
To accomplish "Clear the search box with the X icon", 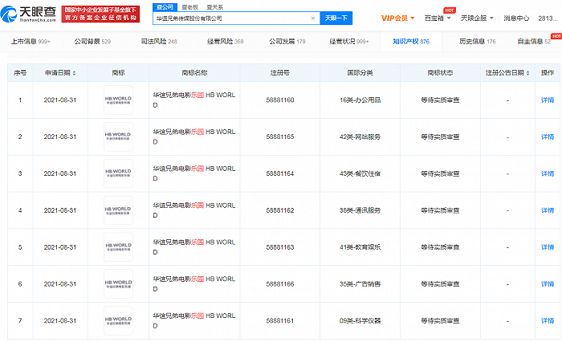I will tap(312, 18).
